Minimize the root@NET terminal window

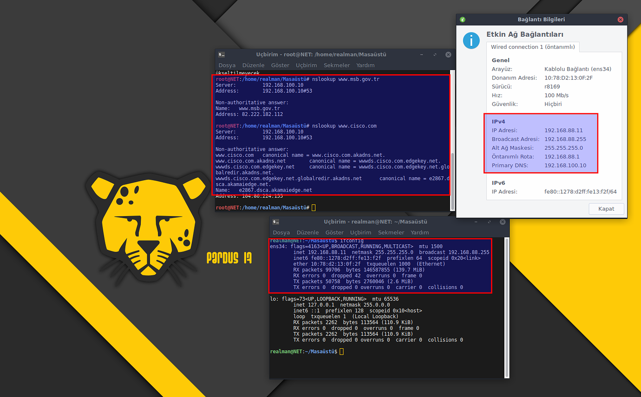pyautogui.click(x=422, y=55)
